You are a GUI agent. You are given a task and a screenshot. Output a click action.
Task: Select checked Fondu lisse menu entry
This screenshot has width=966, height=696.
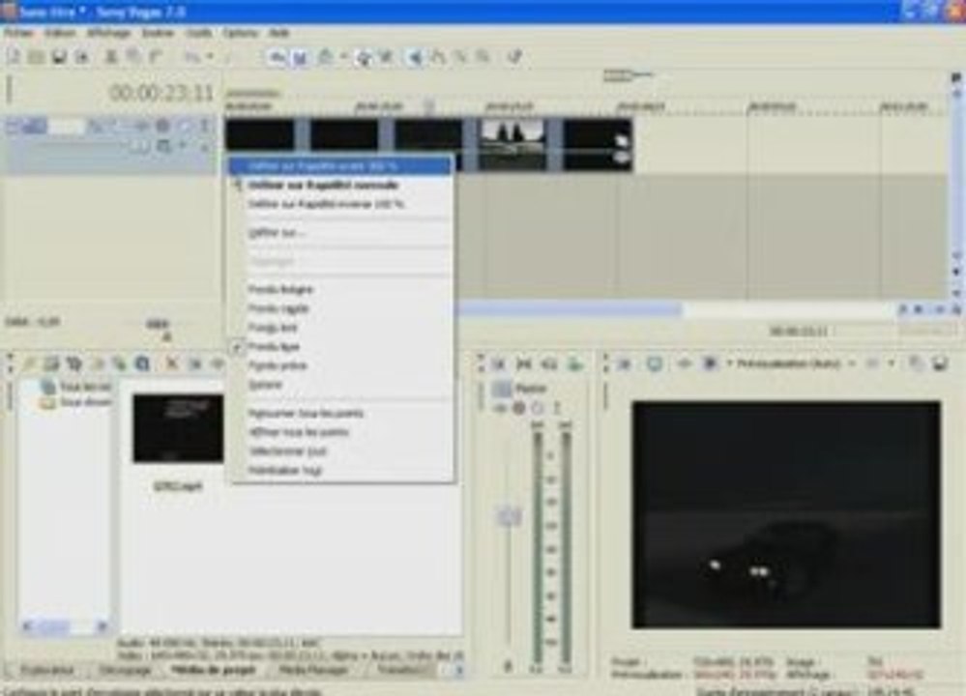(340, 347)
